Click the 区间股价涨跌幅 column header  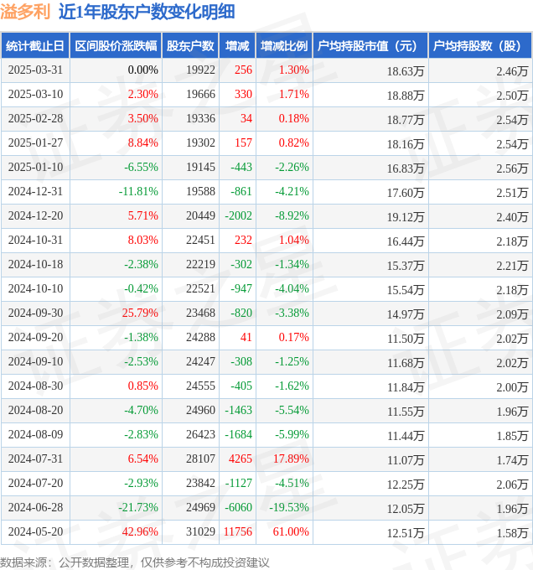pyautogui.click(x=116, y=46)
